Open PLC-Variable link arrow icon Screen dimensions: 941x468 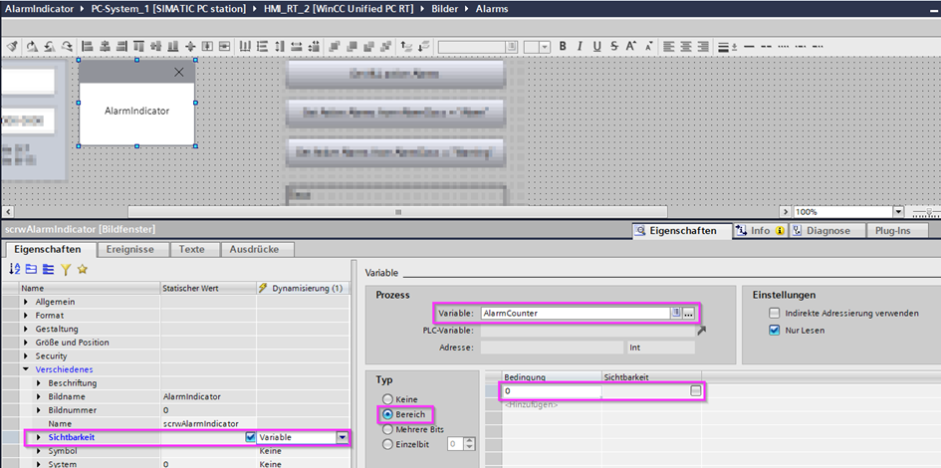pos(702,330)
